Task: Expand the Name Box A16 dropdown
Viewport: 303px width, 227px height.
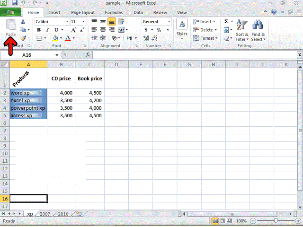Action: (57, 55)
